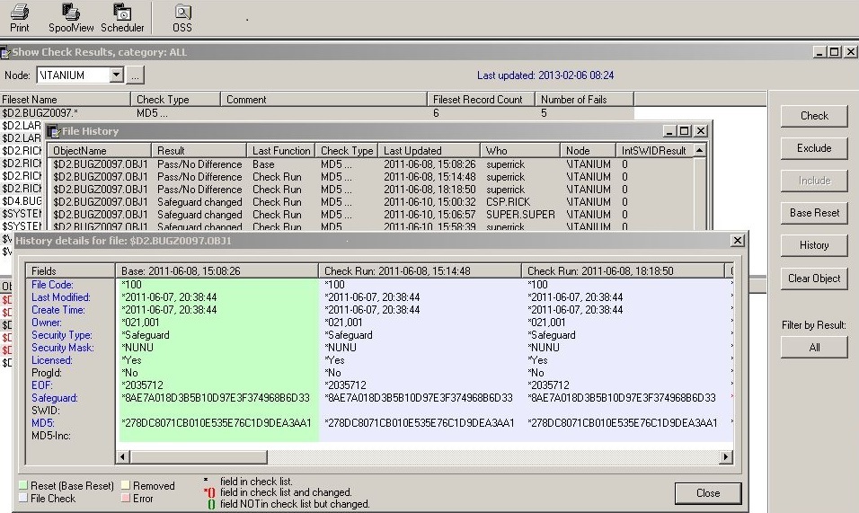Open History for the selected fileset
This screenshot has width=859, height=513.
point(814,244)
